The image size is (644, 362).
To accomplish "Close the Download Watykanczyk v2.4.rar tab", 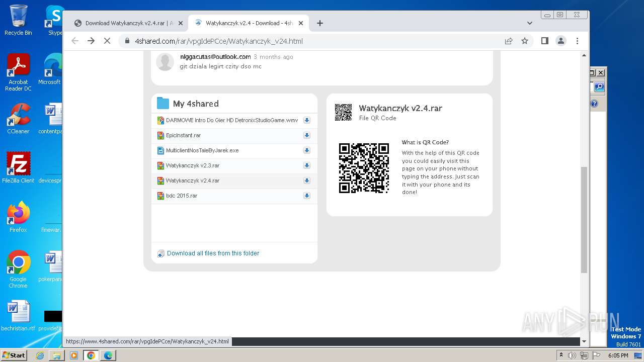I will click(181, 23).
